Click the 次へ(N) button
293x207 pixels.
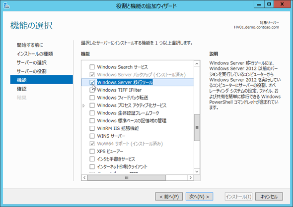(199, 197)
